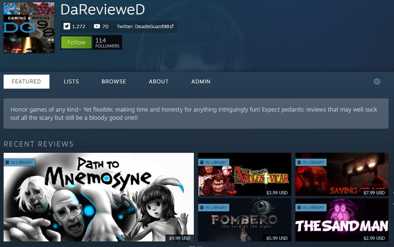Image resolution: width=394 pixels, height=247 pixels.
Task: Click the $9.99 USD price tag
Action: [180, 238]
